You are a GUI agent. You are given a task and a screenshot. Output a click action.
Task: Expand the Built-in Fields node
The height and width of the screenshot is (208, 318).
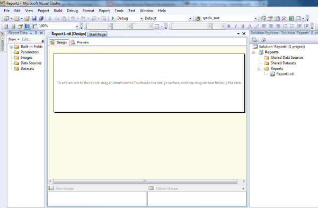tap(11, 47)
